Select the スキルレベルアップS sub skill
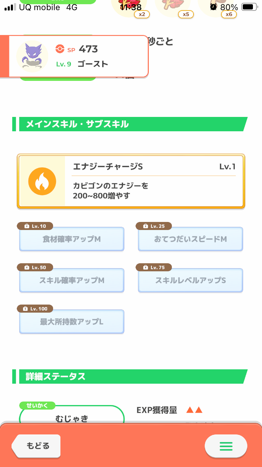Image resolution: width=262 pixels, height=467 pixels. point(190,280)
